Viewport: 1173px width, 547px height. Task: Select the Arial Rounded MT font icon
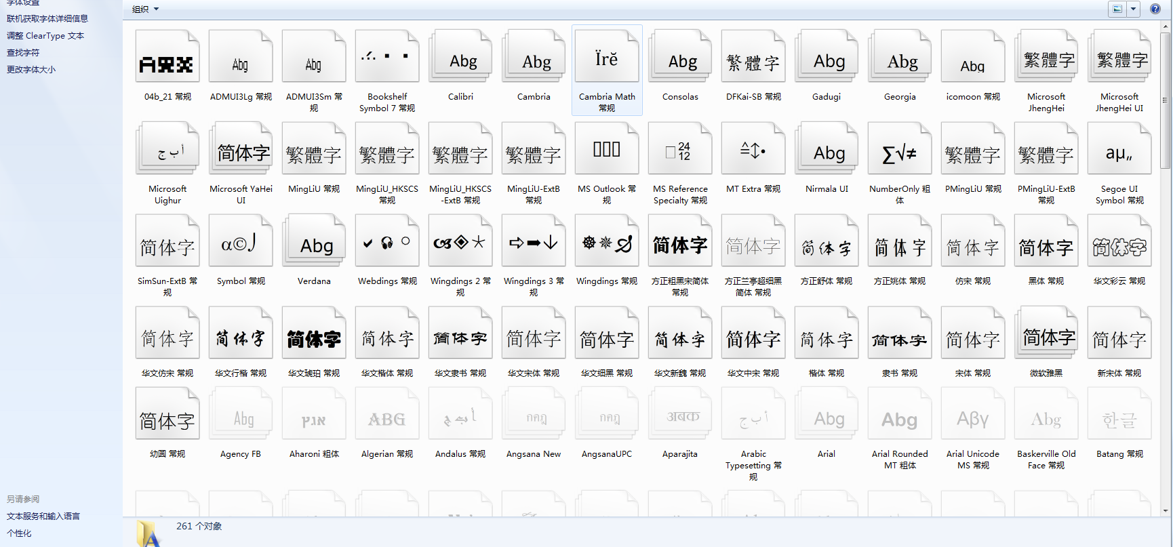tap(900, 413)
